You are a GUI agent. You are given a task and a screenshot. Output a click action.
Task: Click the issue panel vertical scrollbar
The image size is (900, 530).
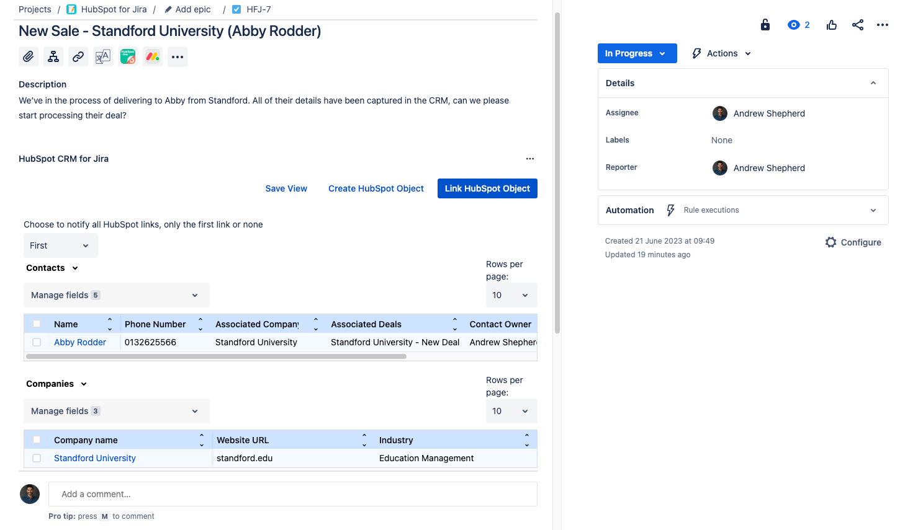click(x=557, y=173)
